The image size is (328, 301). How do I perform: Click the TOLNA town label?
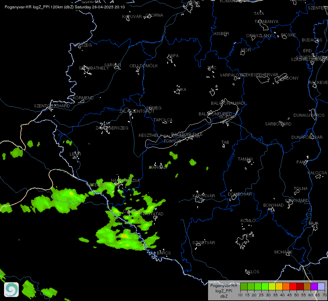point(301,189)
